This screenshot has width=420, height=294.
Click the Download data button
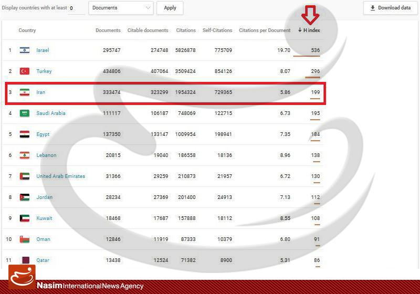tap(390, 8)
